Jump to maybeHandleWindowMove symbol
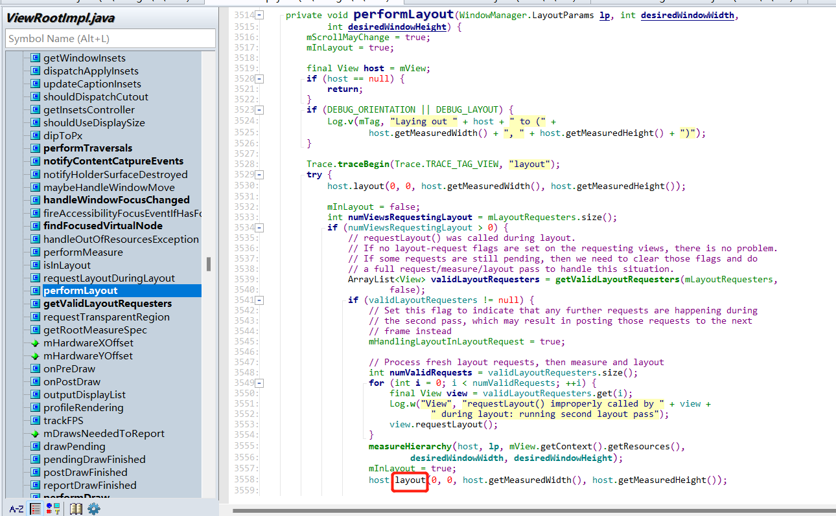The height and width of the screenshot is (516, 836). pyautogui.click(x=109, y=187)
